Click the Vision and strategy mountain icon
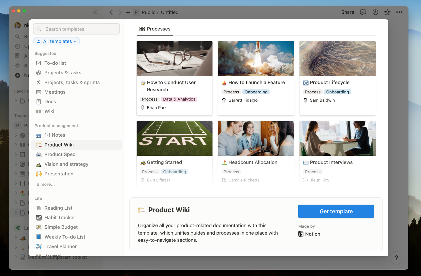Image resolution: width=421 pixels, height=276 pixels. click(39, 164)
